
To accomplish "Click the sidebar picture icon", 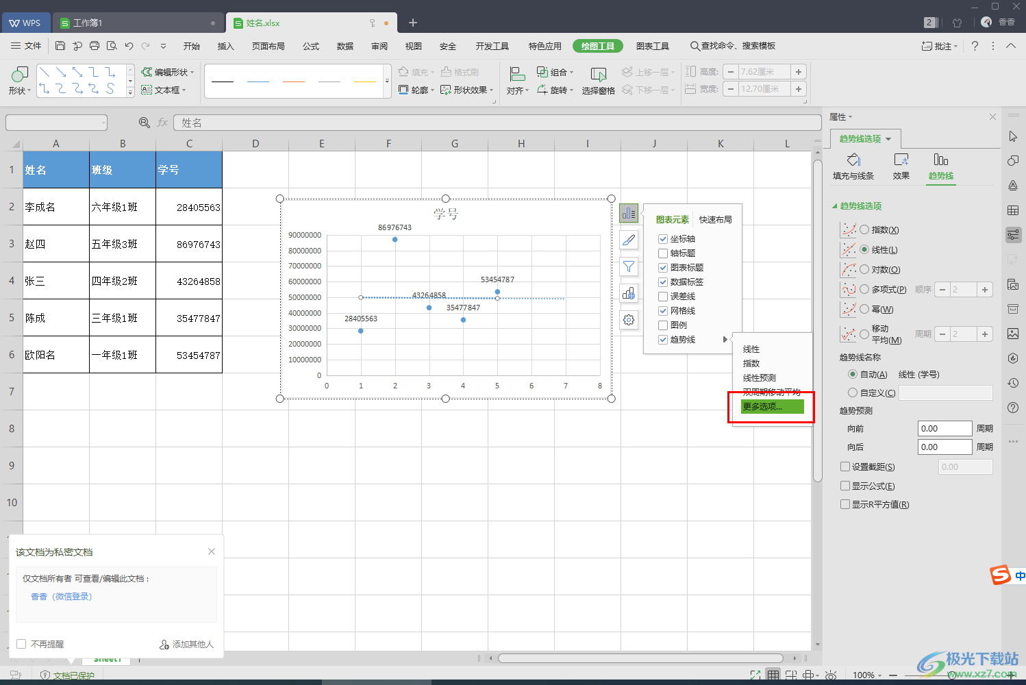I will pos(1013,334).
